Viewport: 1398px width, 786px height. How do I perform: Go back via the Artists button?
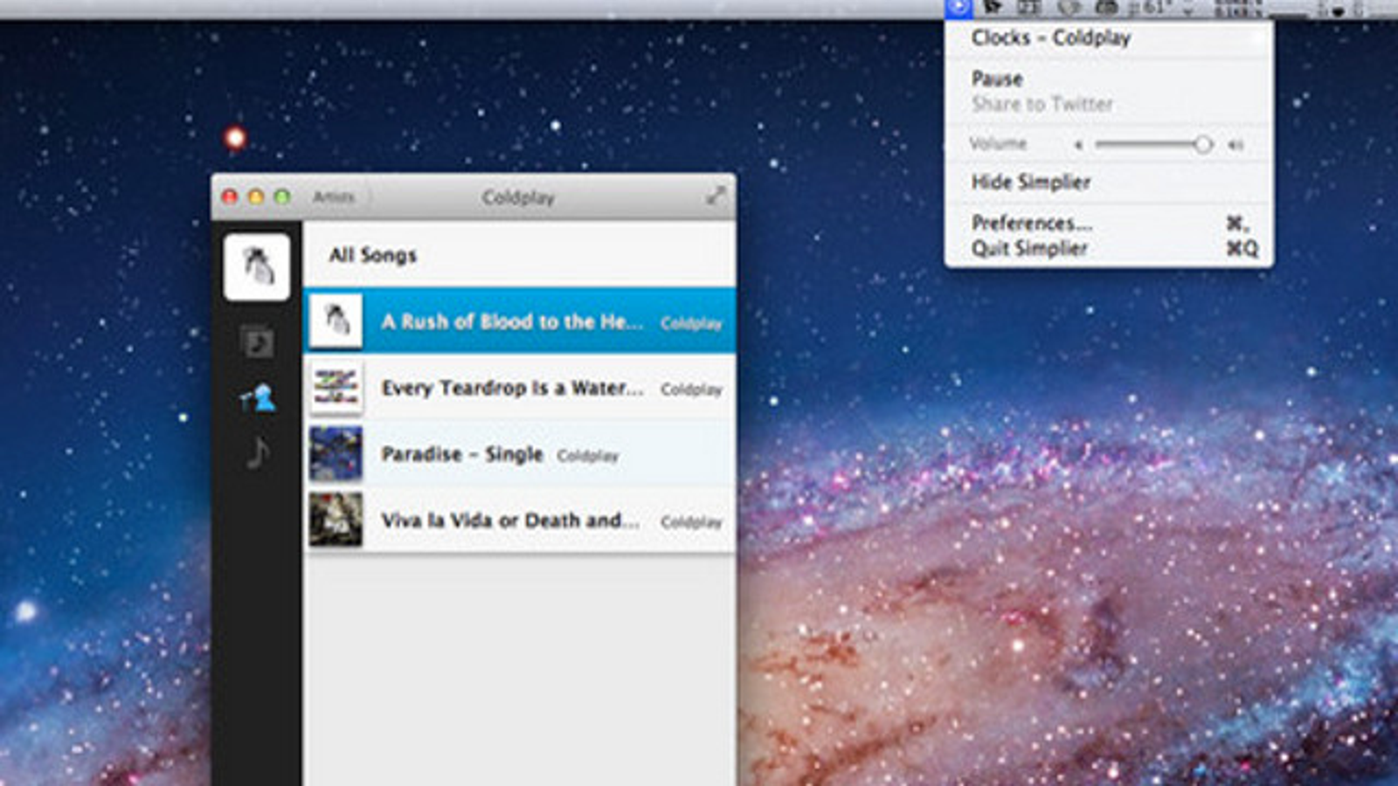pos(334,196)
